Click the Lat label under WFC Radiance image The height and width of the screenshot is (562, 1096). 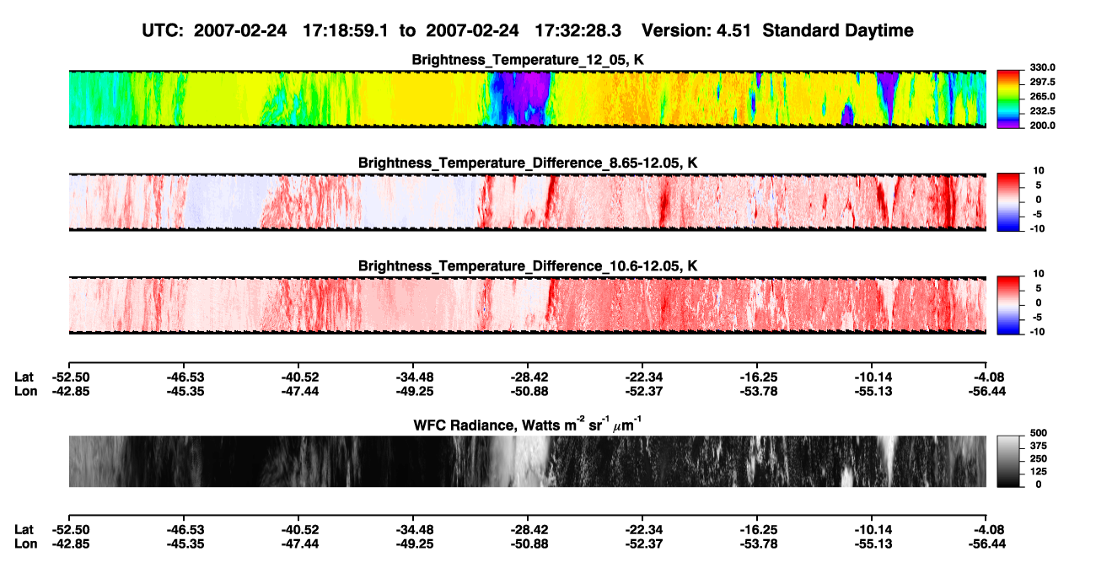coord(24,529)
